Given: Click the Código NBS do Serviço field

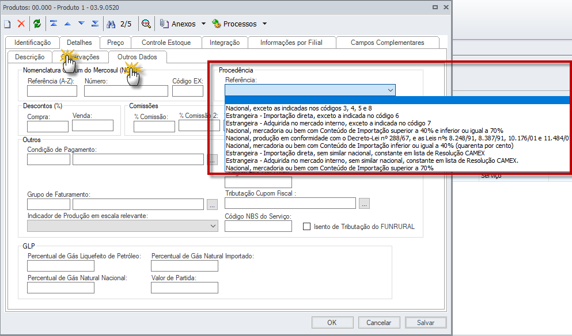Looking at the screenshot, I should (x=258, y=226).
